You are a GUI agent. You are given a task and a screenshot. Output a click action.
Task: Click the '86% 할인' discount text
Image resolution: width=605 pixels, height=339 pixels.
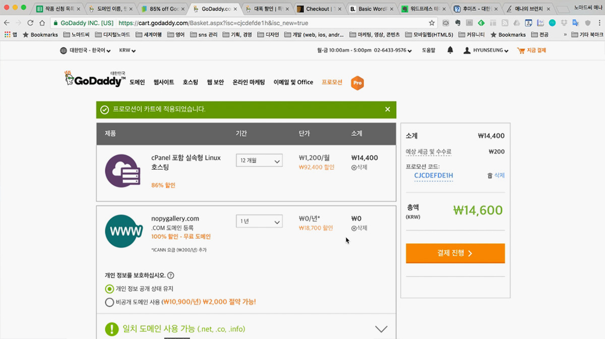tap(163, 185)
